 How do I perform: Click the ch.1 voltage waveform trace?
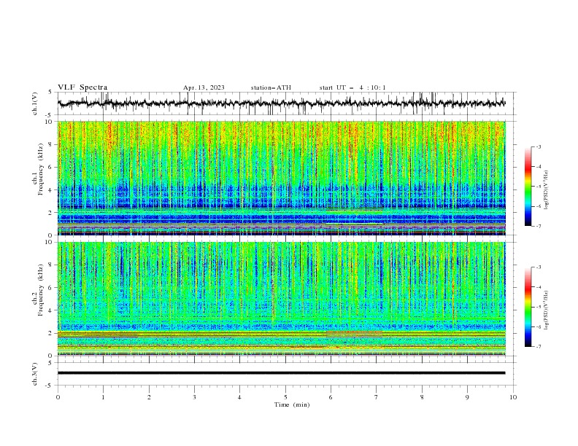pyautogui.click(x=281, y=103)
